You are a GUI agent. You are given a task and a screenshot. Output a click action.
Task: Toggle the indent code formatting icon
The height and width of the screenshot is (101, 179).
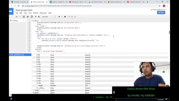[23, 17]
